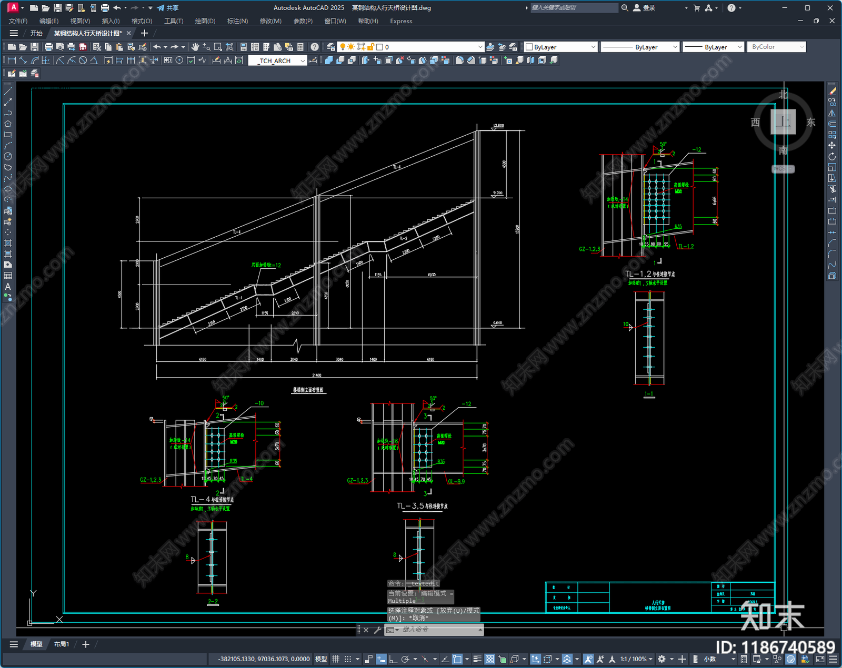Open Layer Properties Manager icon

pos(330,47)
